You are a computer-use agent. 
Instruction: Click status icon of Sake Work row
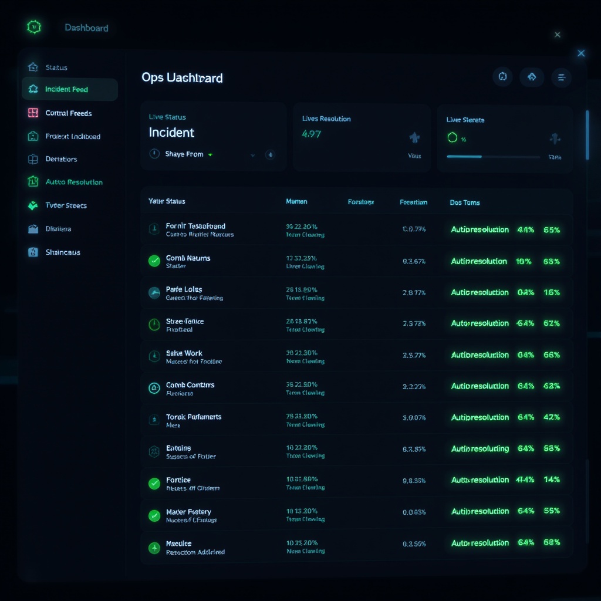tap(154, 356)
